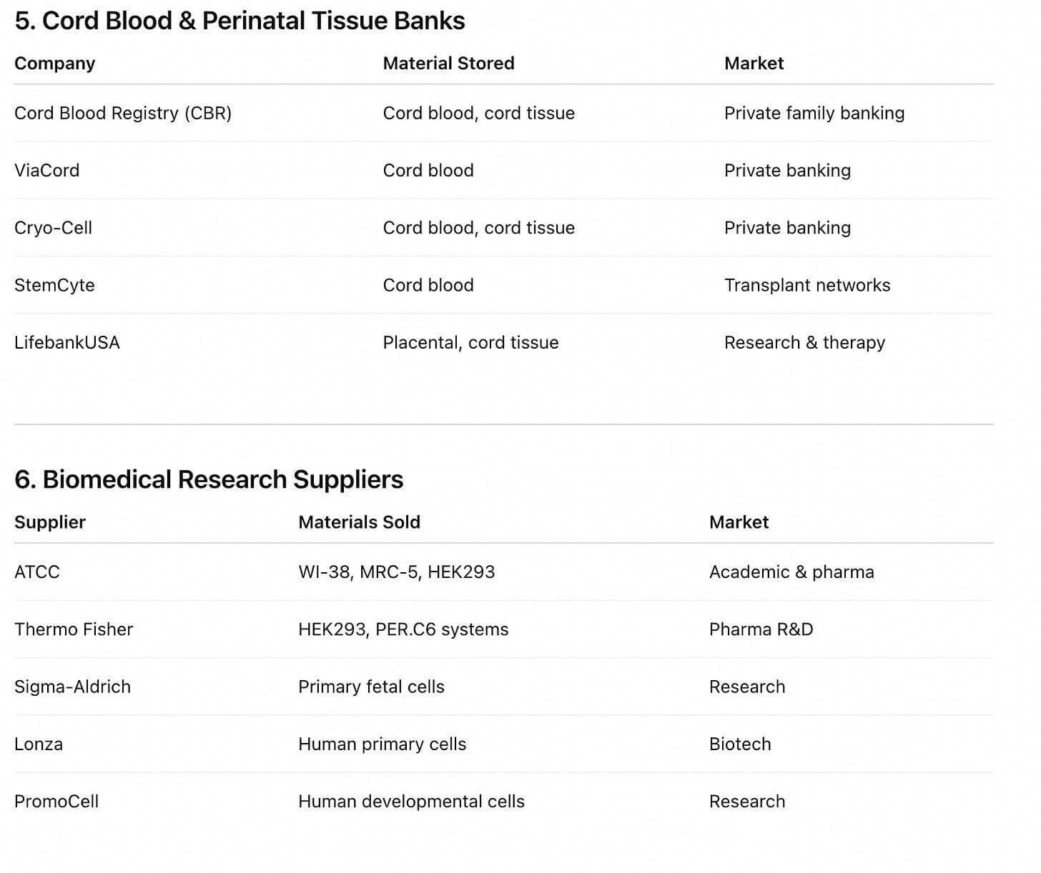The height and width of the screenshot is (873, 1041).
Task: Select LifebankUSA company cell
Action: pyautogui.click(x=67, y=342)
